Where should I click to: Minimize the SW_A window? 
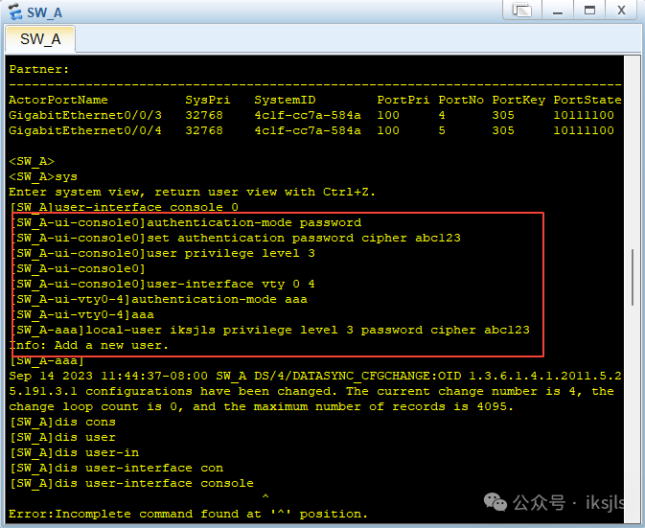[x=558, y=10]
